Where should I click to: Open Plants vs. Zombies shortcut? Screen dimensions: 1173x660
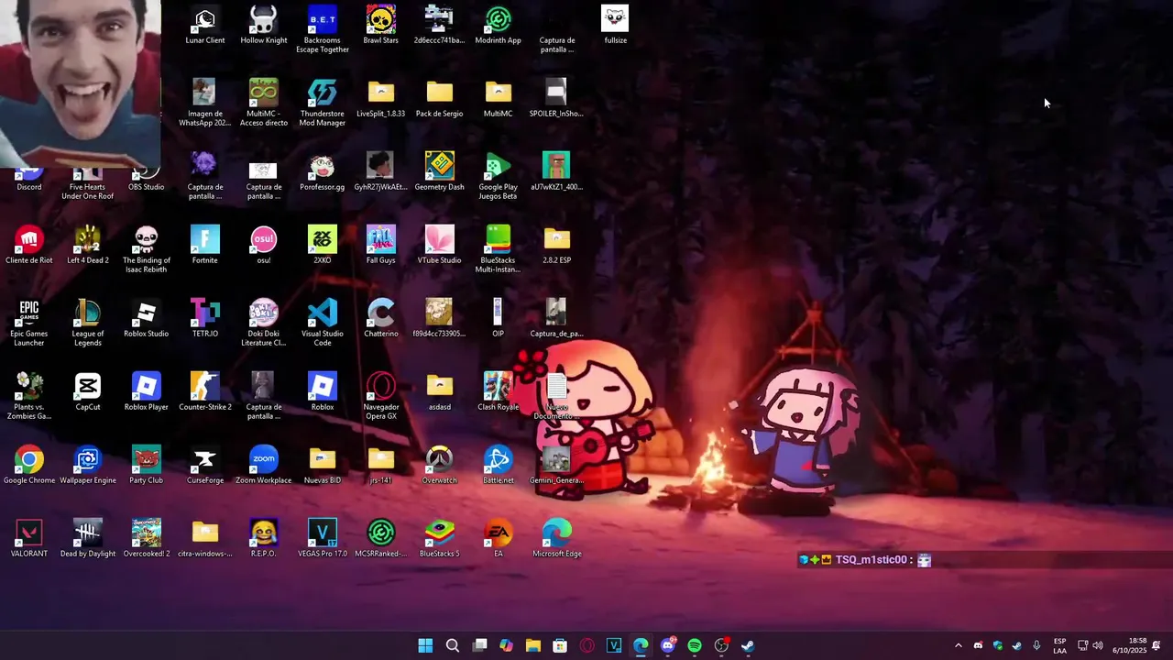[x=29, y=396]
